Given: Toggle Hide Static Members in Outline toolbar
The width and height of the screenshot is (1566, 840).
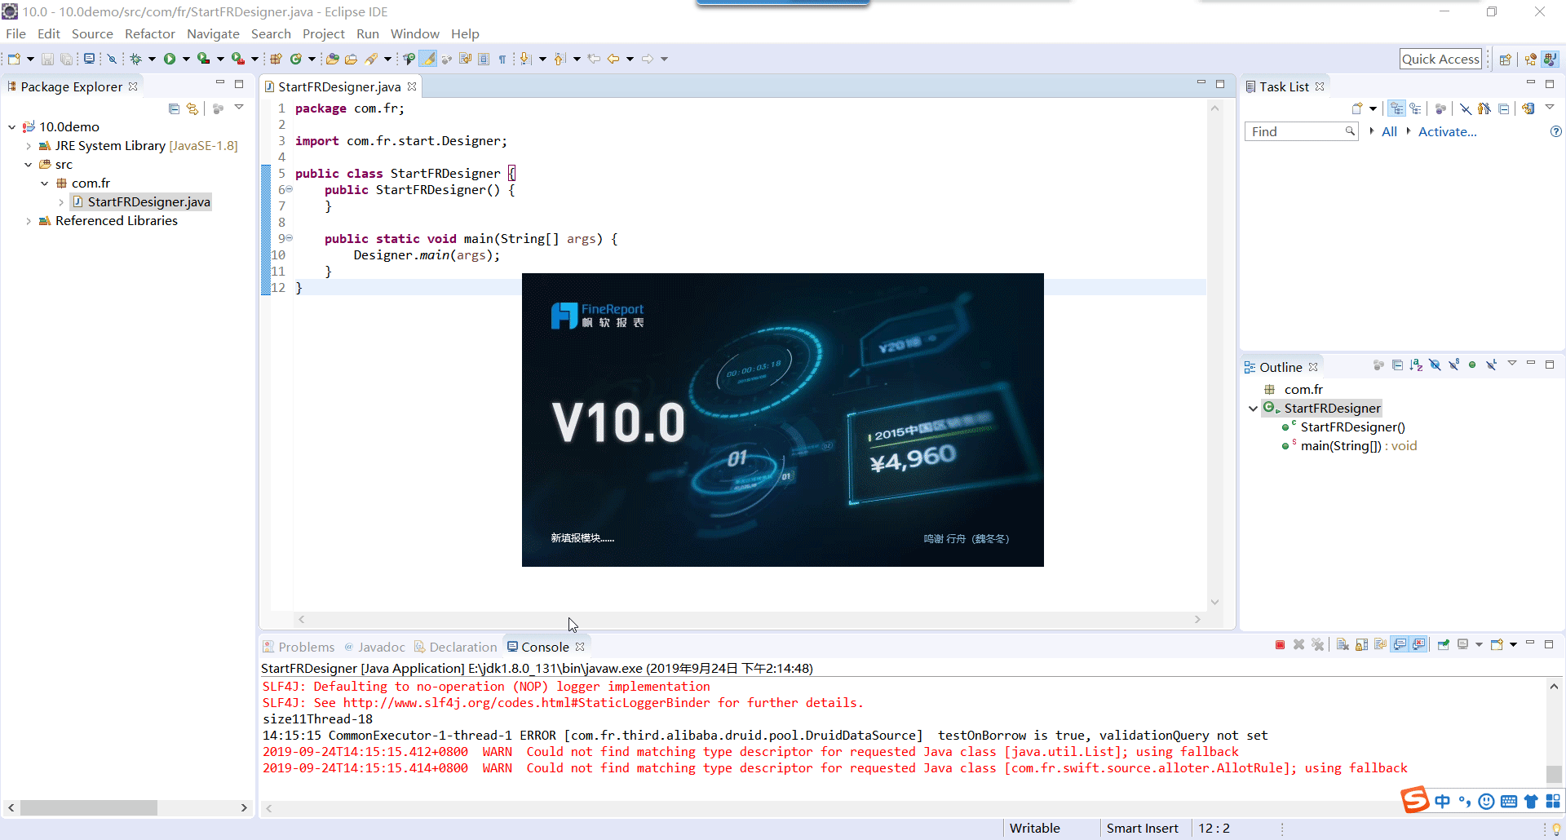Looking at the screenshot, I should [1453, 365].
